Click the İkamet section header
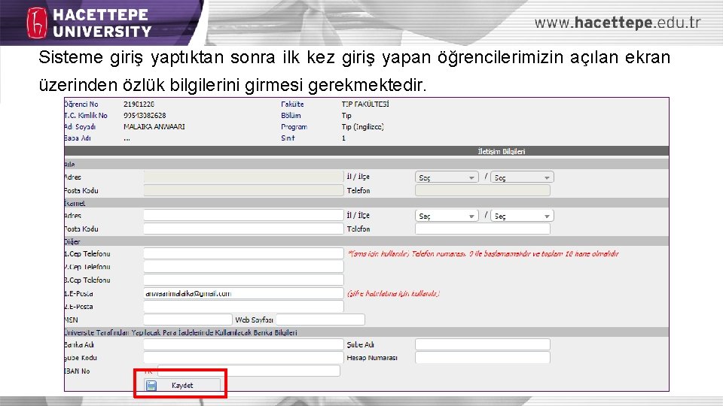Screen dimensions: 723x406 pos(367,203)
